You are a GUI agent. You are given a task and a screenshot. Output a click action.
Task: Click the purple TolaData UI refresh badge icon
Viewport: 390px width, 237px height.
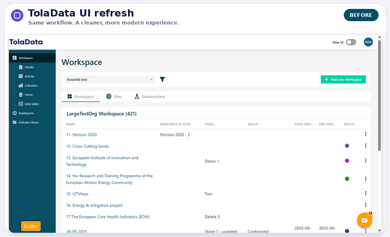point(17,15)
